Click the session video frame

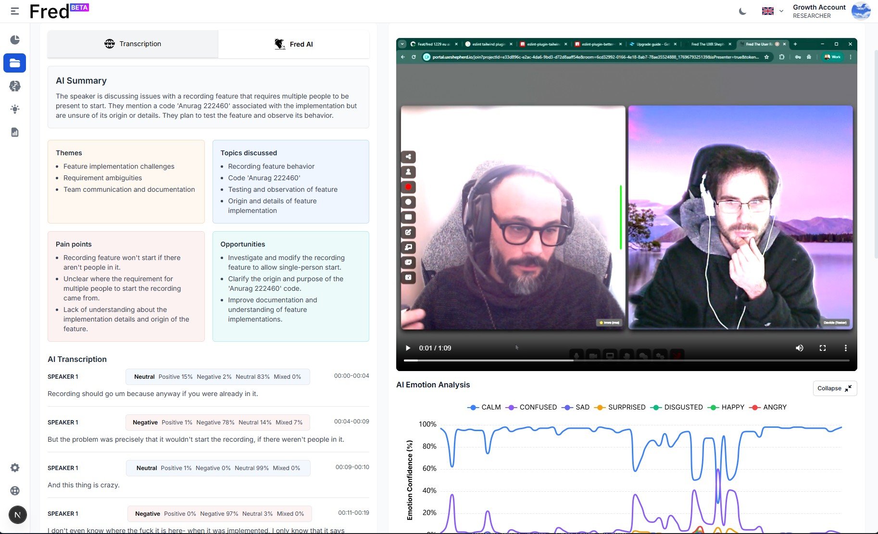point(627,204)
